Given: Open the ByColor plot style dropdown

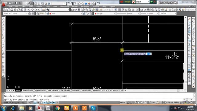Looking at the screenshot, I should (168, 14).
